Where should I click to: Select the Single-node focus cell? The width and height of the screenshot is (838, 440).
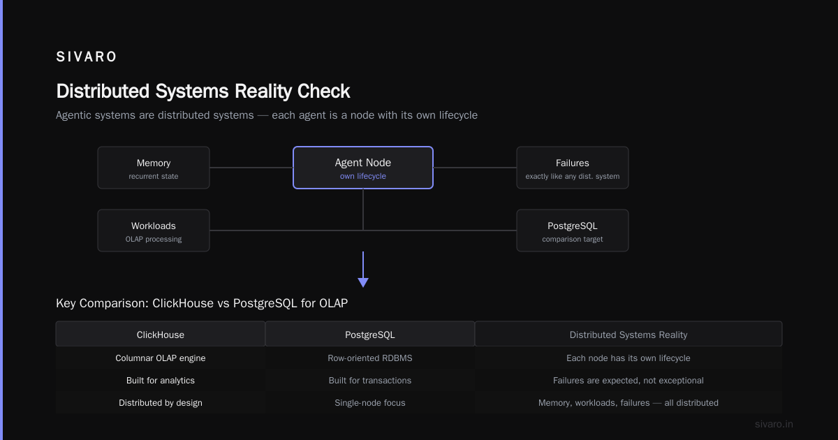tap(370, 403)
